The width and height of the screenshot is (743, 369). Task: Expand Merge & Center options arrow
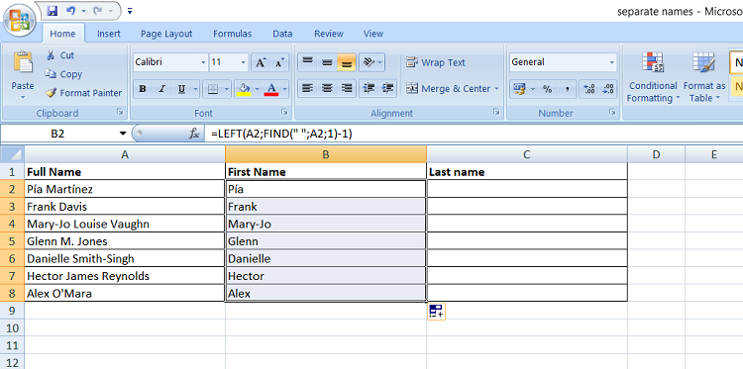(496, 88)
